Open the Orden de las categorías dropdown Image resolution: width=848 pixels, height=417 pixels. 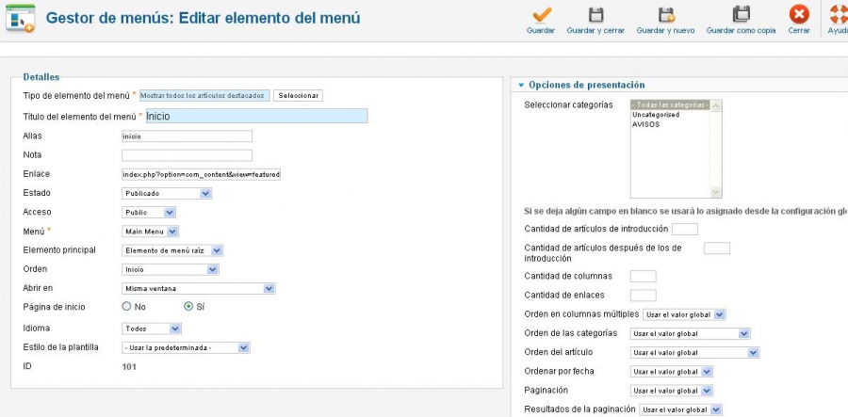(x=690, y=334)
